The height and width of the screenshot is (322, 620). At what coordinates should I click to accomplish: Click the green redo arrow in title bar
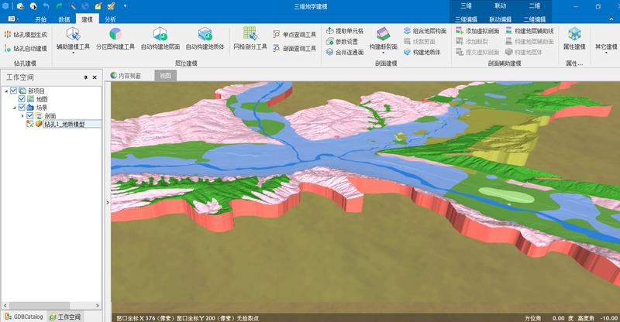(60, 6)
